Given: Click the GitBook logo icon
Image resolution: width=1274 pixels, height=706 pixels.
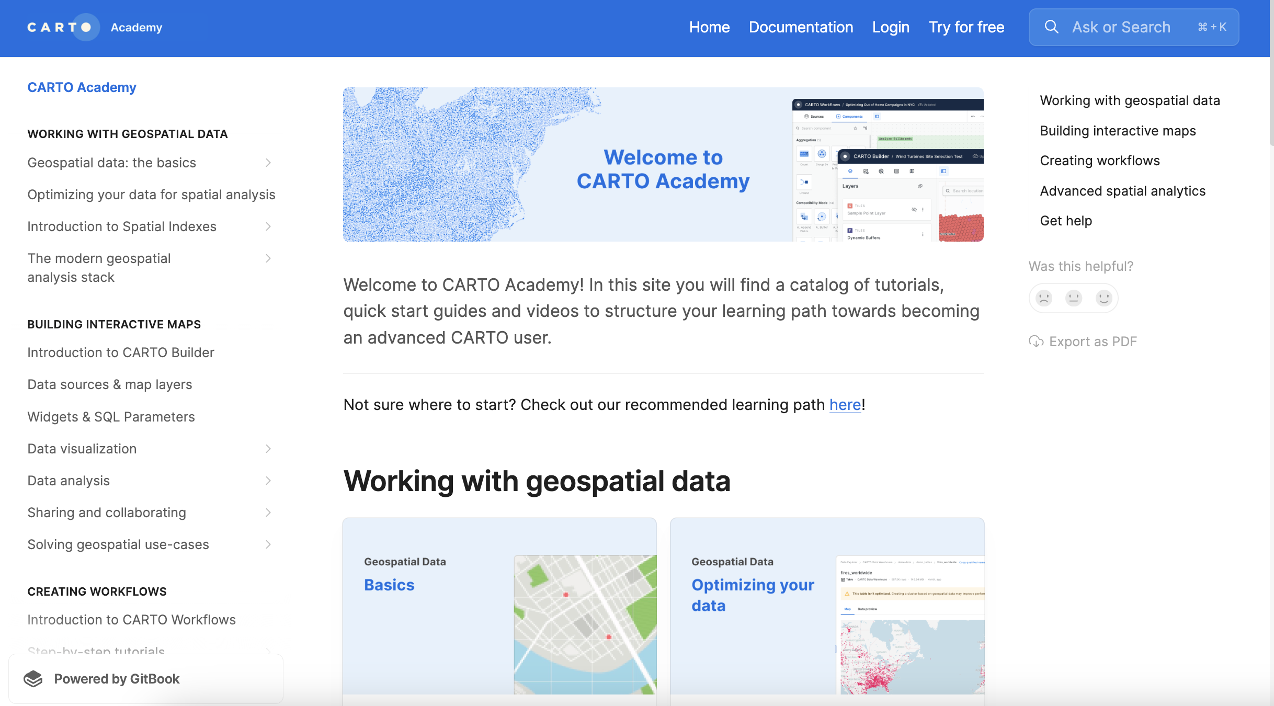Looking at the screenshot, I should pyautogui.click(x=33, y=679).
